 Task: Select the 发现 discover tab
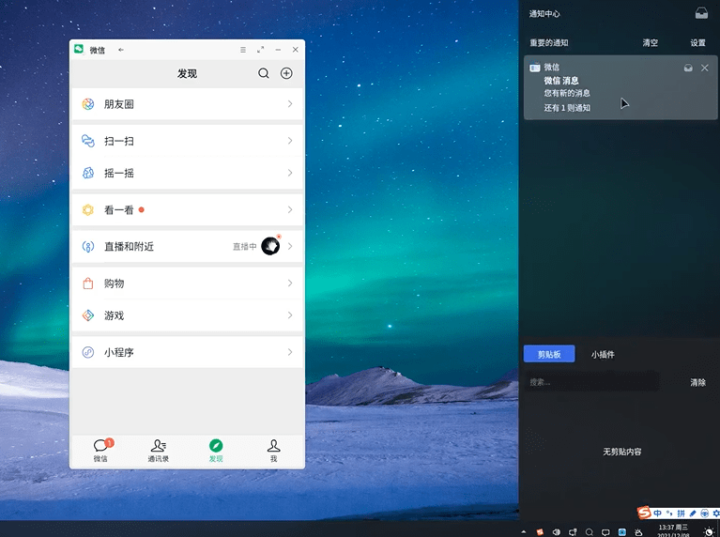(216, 451)
